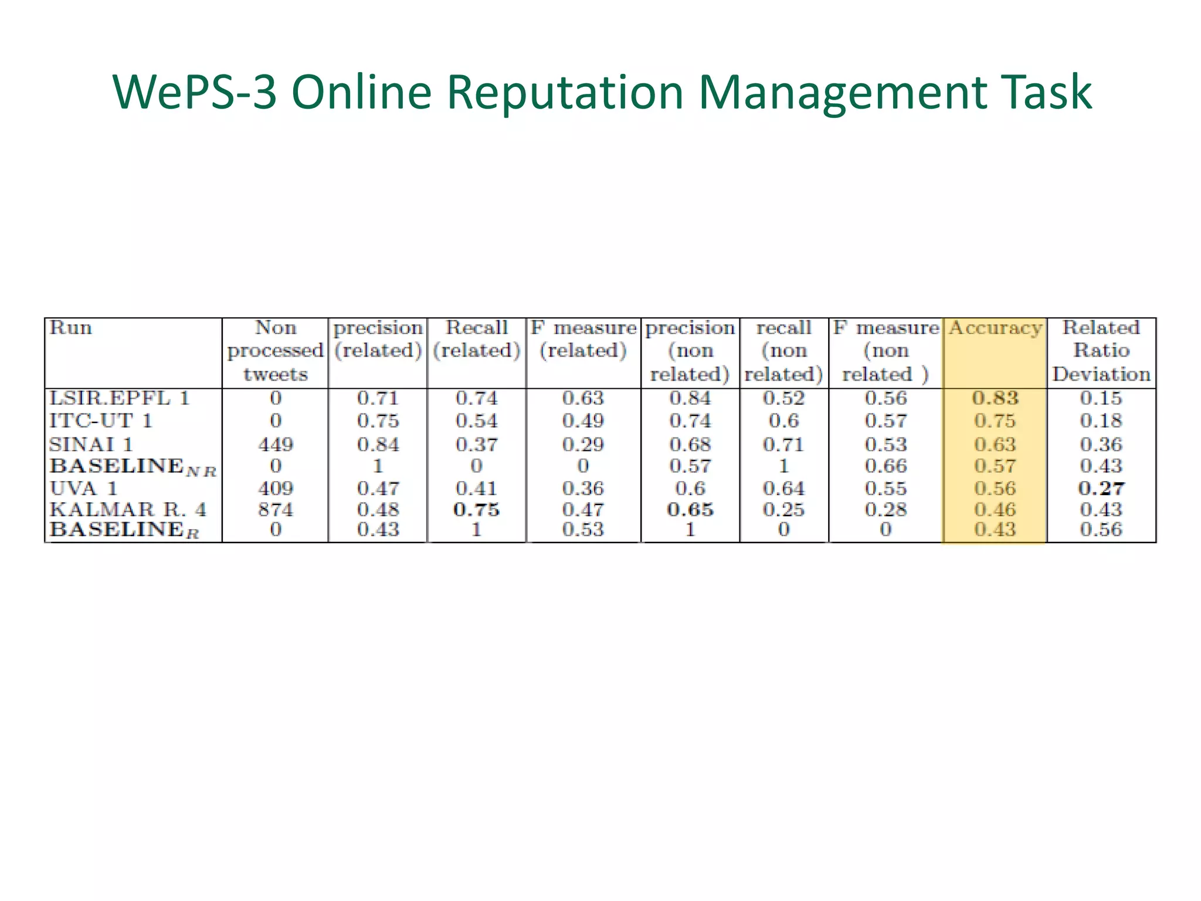Click the UVA 1 row label
Image resolution: width=1201 pixels, height=901 pixels.
point(84,489)
